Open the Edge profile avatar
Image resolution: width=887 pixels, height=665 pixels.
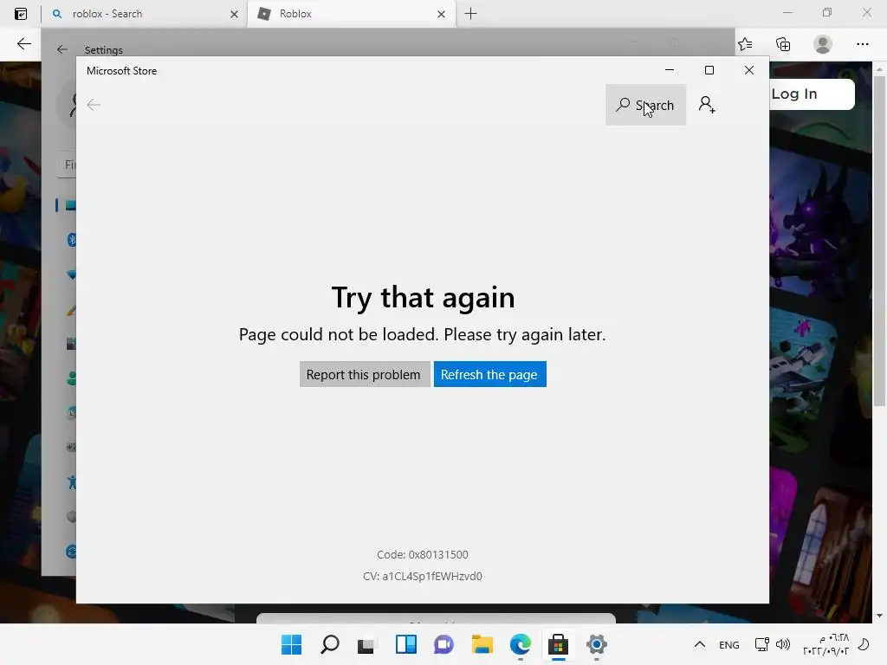pos(823,44)
